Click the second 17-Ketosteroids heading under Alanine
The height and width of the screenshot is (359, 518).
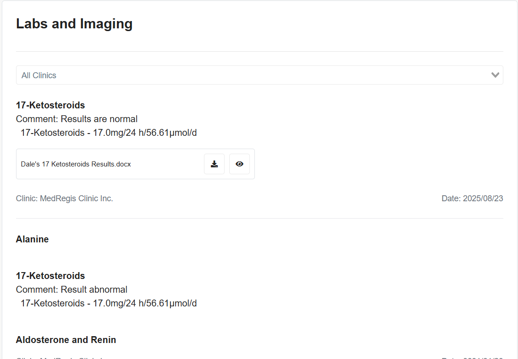click(50, 276)
